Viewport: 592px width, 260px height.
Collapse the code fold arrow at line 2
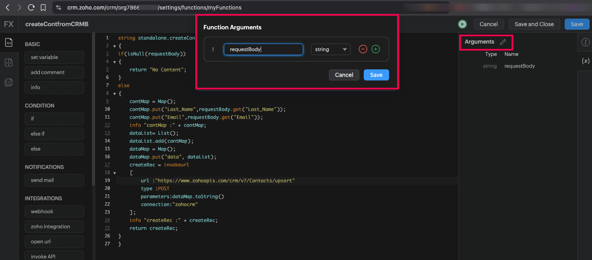pyautogui.click(x=115, y=46)
